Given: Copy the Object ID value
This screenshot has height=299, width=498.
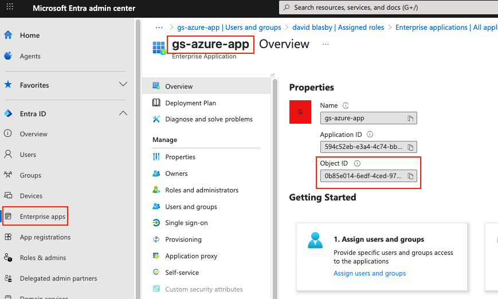Looking at the screenshot, I should pos(410,176).
